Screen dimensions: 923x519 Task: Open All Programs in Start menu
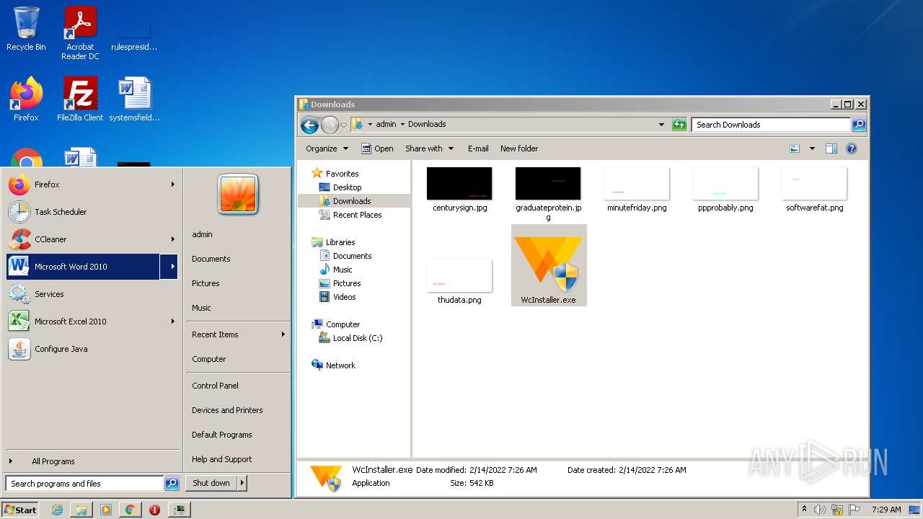(92, 461)
